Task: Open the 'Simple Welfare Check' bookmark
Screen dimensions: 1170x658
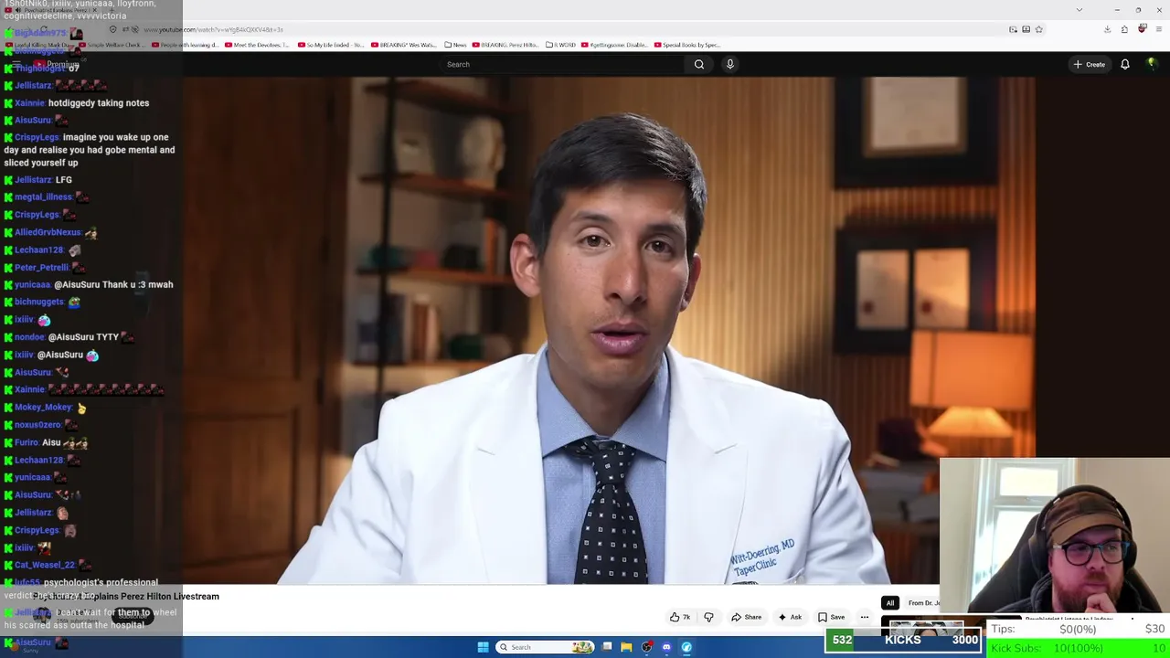Action: coord(112,45)
